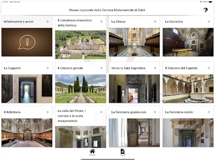Open Il Chiostro del Capitolo courtyard photo
The image size is (215, 161).
pos(188,89)
